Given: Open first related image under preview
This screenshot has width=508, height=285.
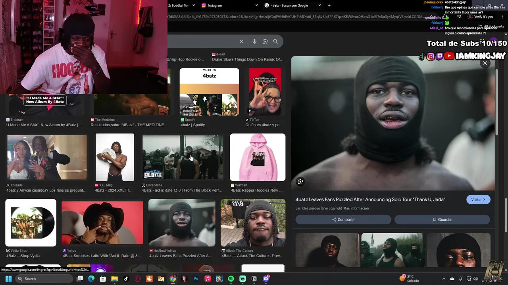Looking at the screenshot, I should coord(327,250).
